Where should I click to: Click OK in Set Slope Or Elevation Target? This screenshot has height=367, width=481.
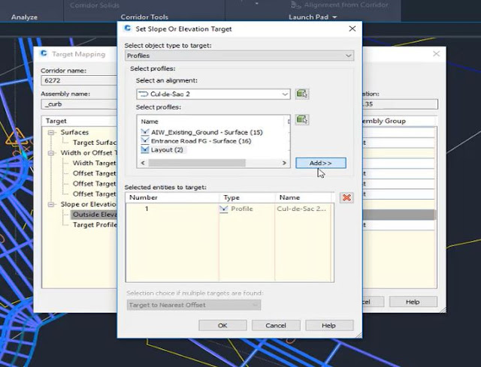tap(222, 325)
